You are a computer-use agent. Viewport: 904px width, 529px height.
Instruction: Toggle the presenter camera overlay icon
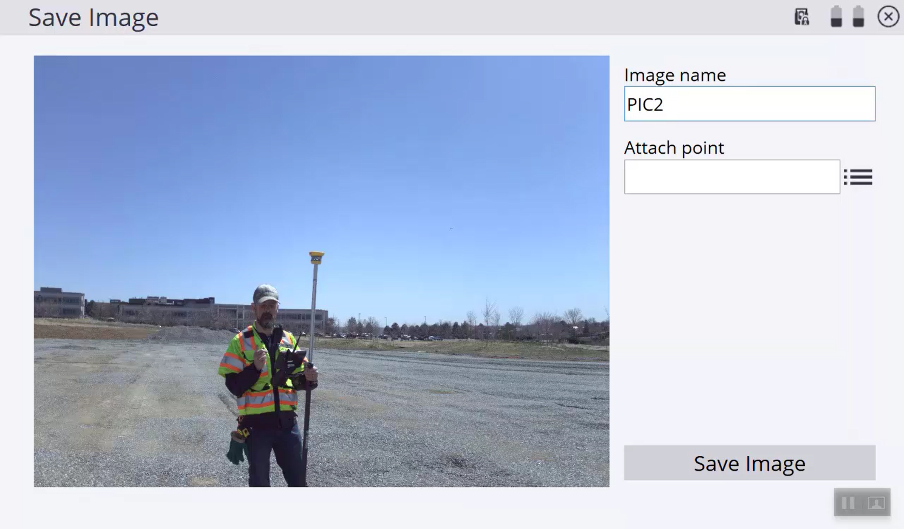(876, 503)
